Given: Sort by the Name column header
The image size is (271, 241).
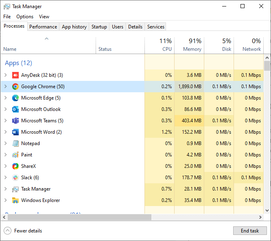Looking at the screenshot, I should [48, 45].
